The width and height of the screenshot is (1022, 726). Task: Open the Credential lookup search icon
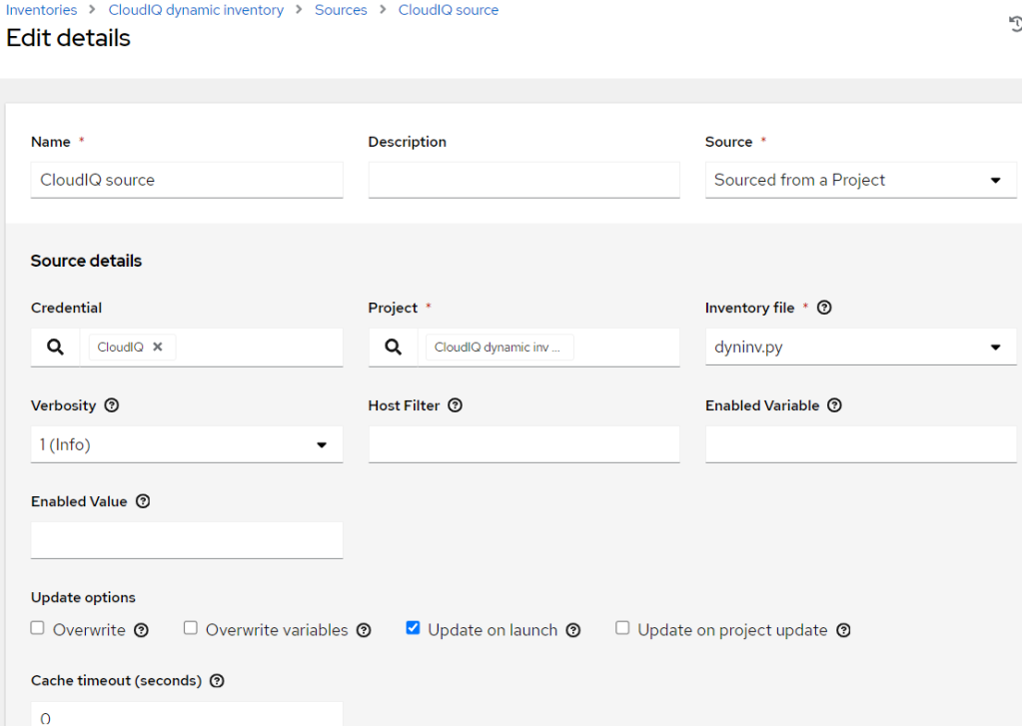click(56, 348)
